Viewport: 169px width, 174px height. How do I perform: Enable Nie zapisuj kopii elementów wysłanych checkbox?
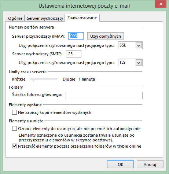pos(14,112)
